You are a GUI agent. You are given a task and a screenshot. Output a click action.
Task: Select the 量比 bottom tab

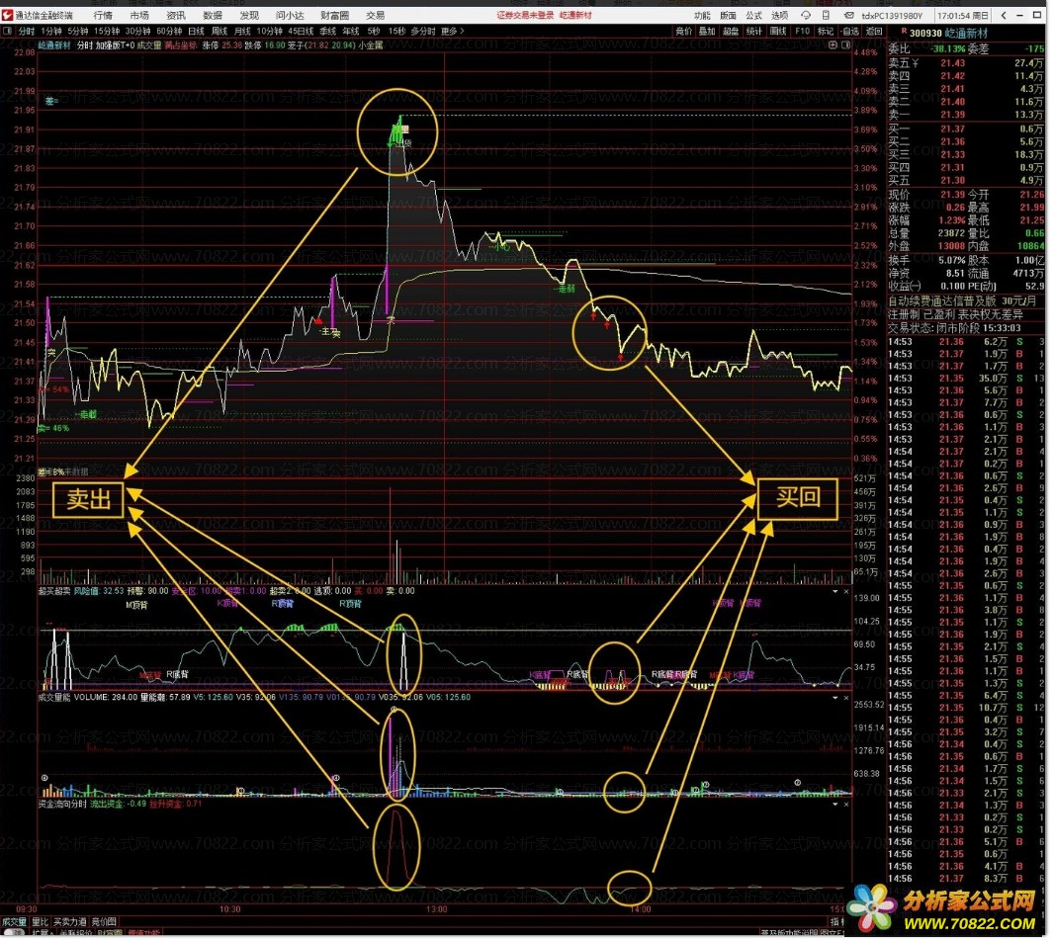[41, 922]
